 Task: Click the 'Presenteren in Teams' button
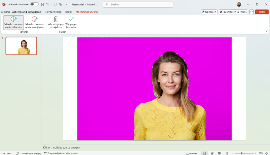click(x=233, y=12)
